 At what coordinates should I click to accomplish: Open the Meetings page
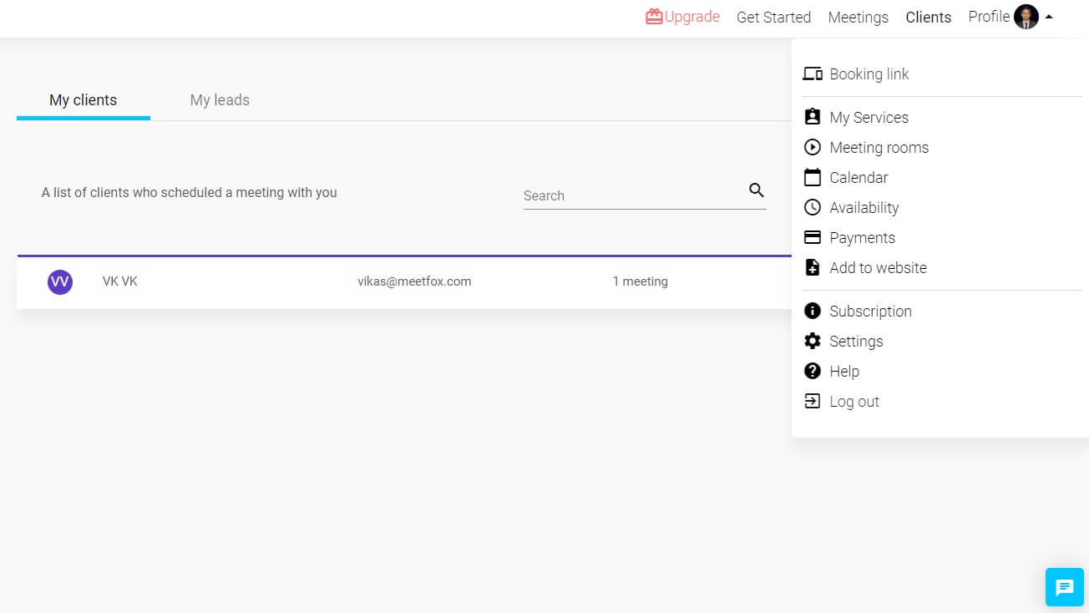click(858, 18)
